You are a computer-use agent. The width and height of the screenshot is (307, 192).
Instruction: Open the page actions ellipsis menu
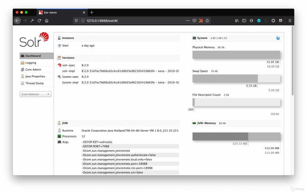click(188, 20)
